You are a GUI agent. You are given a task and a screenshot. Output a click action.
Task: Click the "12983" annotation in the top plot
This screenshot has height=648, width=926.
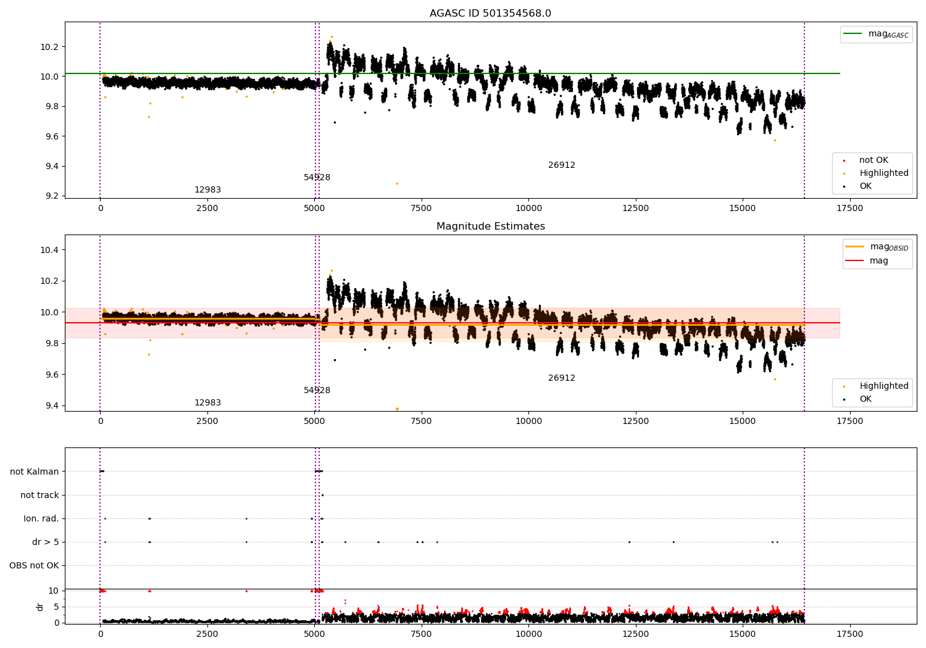207,190
